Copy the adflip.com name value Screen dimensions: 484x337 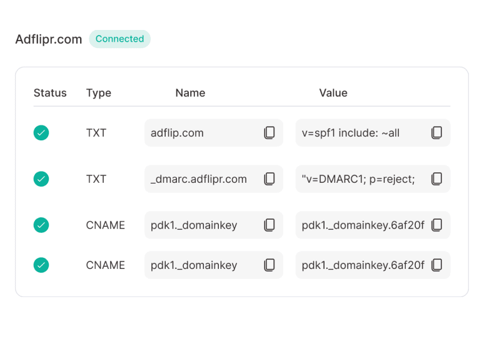(270, 133)
